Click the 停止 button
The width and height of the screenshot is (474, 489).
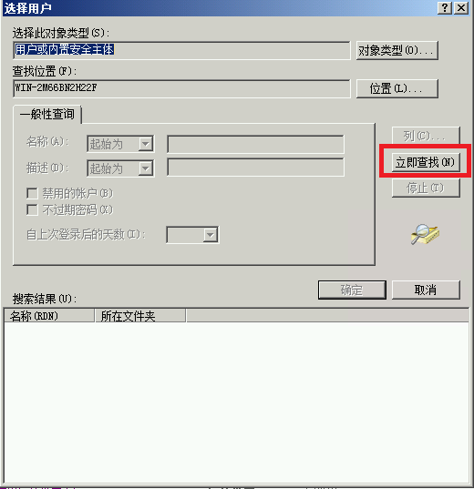[426, 188]
